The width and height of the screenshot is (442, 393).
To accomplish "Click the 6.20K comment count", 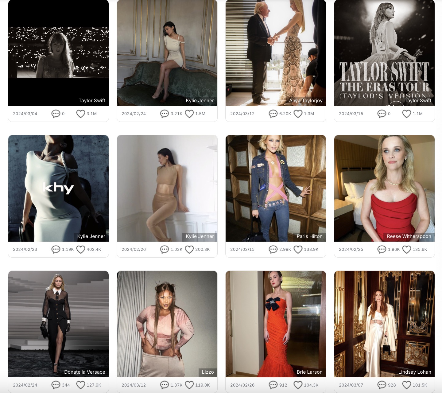I will click(x=285, y=114).
